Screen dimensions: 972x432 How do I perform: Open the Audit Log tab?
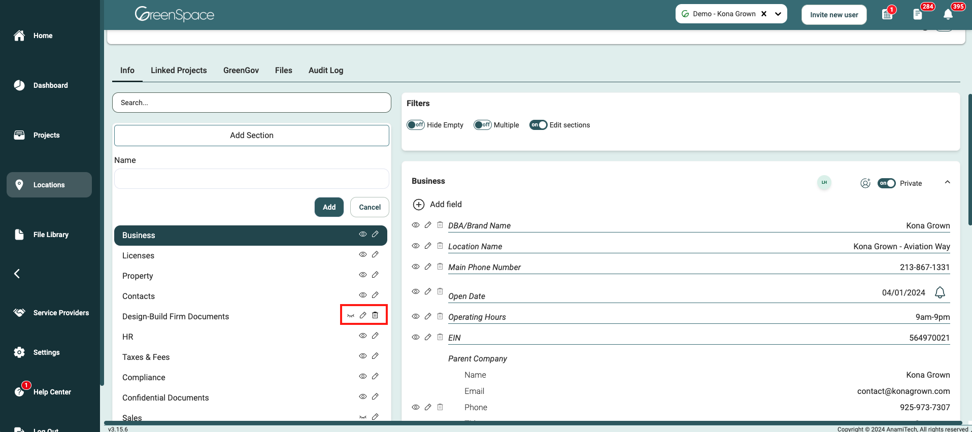(x=326, y=71)
